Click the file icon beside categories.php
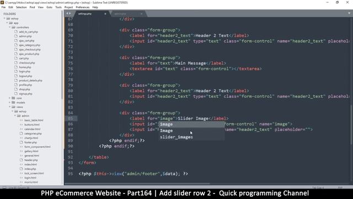Screen dimensions: 353x199 22,134
